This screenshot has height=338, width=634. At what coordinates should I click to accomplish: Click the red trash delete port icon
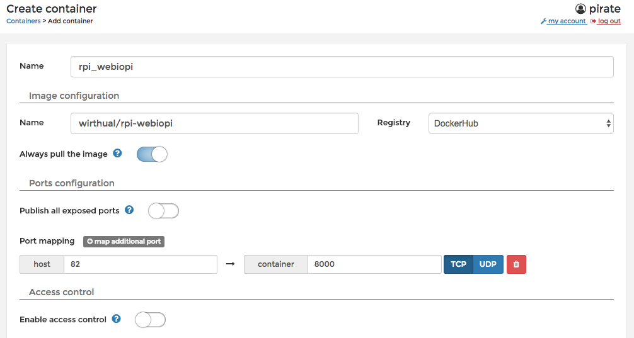[x=516, y=264]
